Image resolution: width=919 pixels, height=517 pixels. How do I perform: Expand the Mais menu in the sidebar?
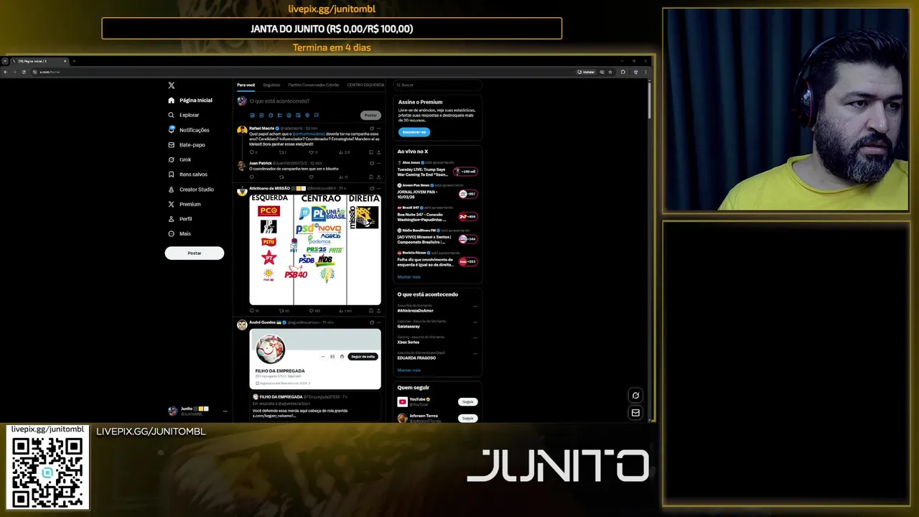179,233
